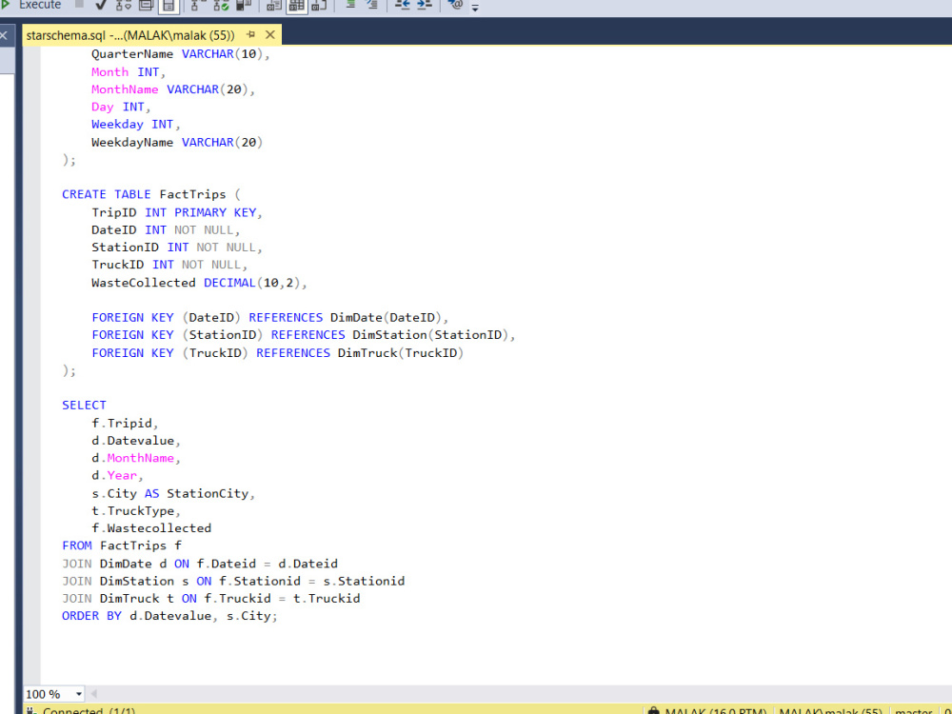Parse the query with the checkmark icon
Image resolution: width=952 pixels, height=714 pixels.
(x=101, y=5)
